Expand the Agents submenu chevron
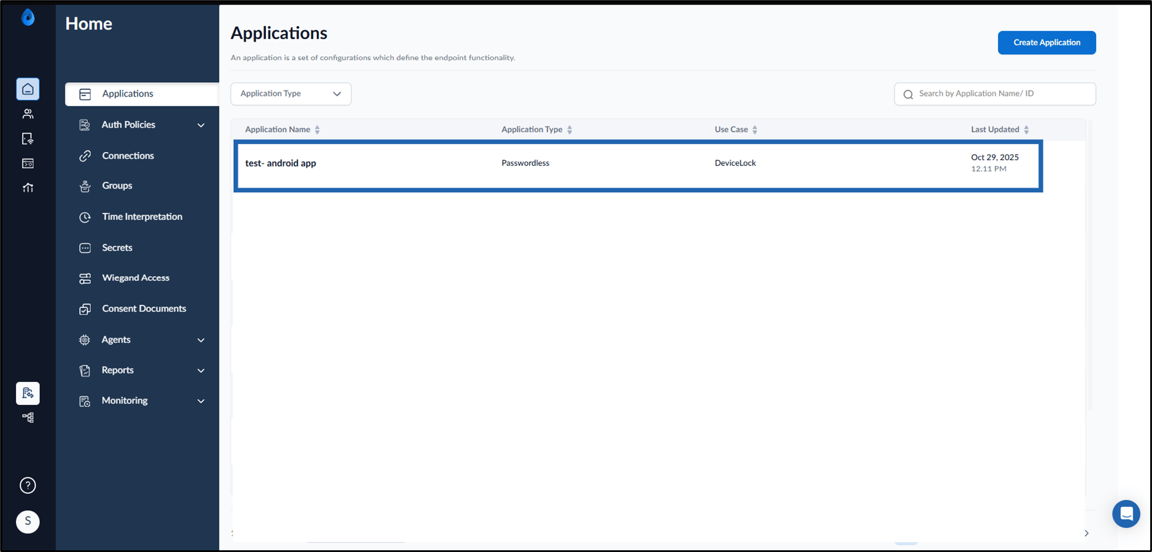 coord(201,340)
